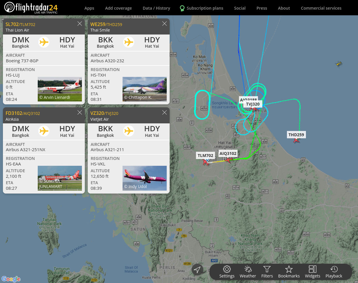Open the Thai Smile aircraft photo
The image size is (358, 283).
(x=144, y=89)
